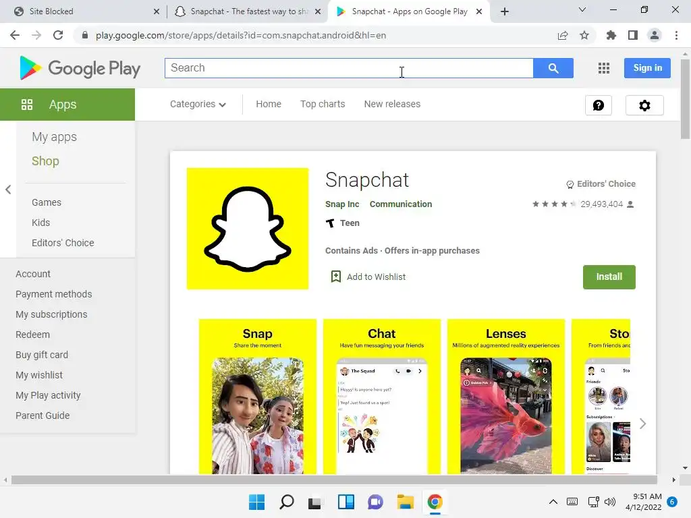
Task: Click the Google Play search field
Action: pos(349,68)
